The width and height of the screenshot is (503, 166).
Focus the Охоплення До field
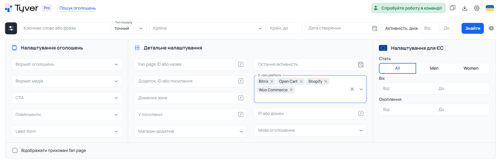462,110
